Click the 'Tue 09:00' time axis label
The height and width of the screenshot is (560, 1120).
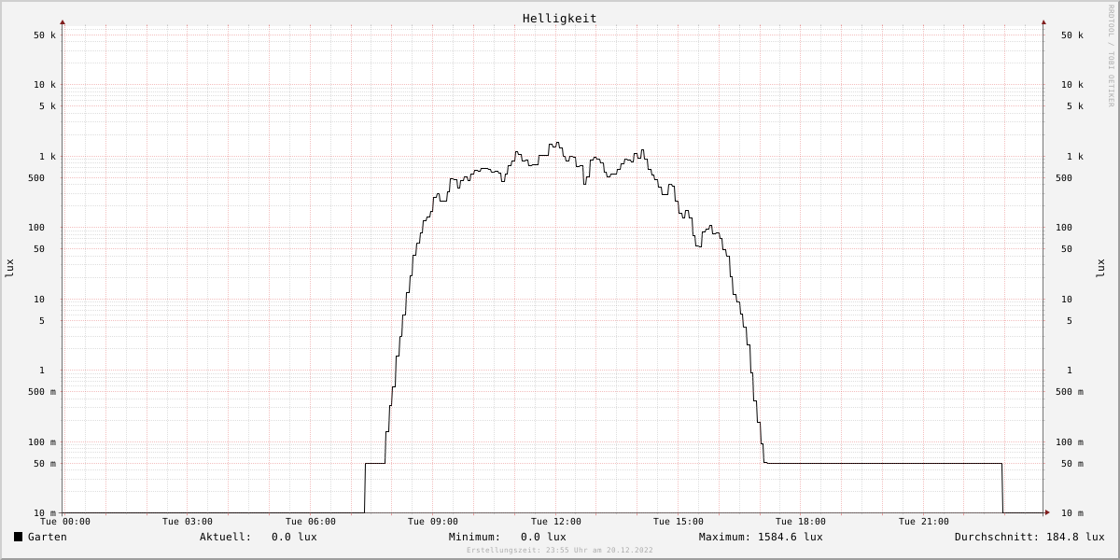433,522
